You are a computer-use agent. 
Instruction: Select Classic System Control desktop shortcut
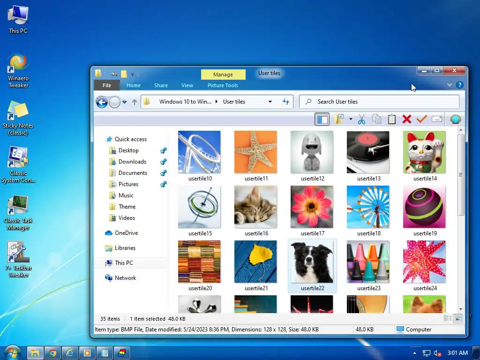[x=18, y=165]
